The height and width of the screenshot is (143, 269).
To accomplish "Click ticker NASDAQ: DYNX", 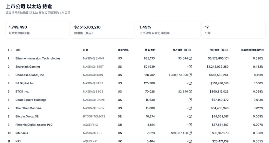I will (94, 108).
